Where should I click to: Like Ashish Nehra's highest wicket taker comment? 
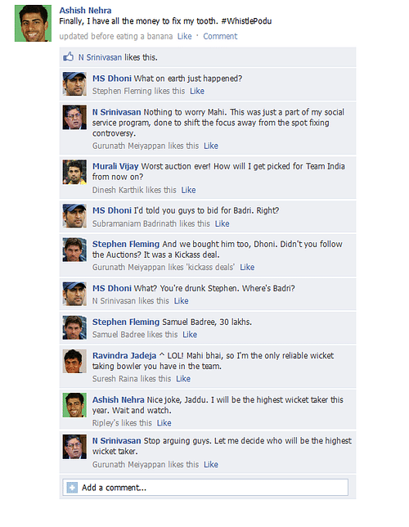click(x=164, y=423)
